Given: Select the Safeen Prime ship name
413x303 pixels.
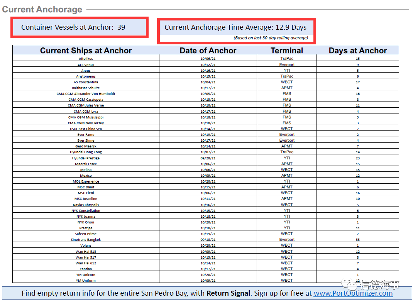Looking at the screenshot, I should pos(86,234).
